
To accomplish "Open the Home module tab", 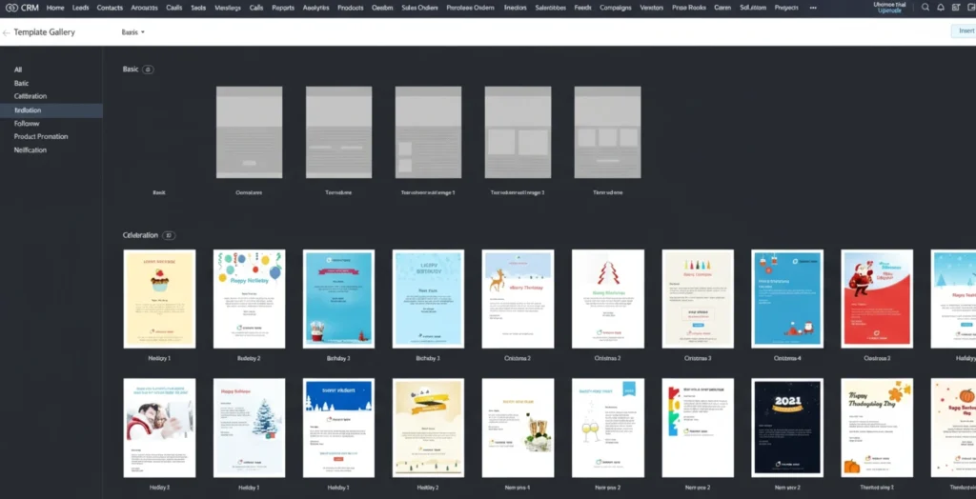I will coord(55,8).
